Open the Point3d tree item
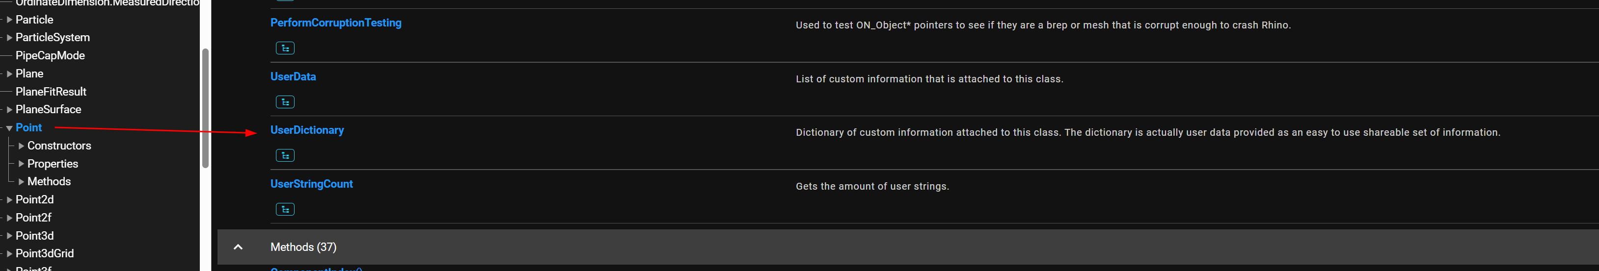Image resolution: width=1599 pixels, height=271 pixels. (x=34, y=236)
